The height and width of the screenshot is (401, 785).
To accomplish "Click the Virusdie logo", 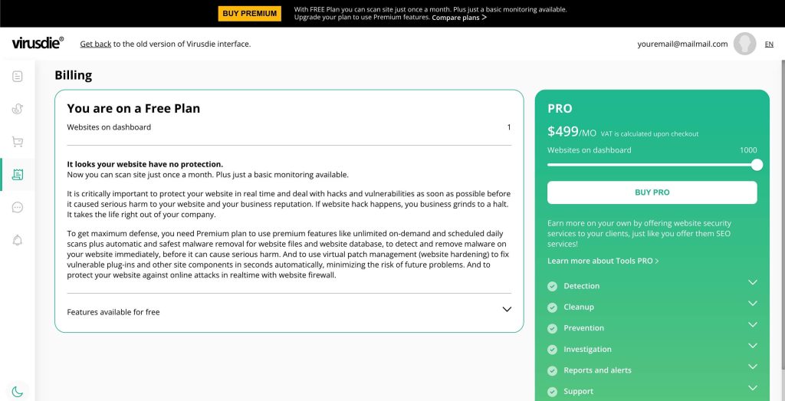I will (38, 43).
